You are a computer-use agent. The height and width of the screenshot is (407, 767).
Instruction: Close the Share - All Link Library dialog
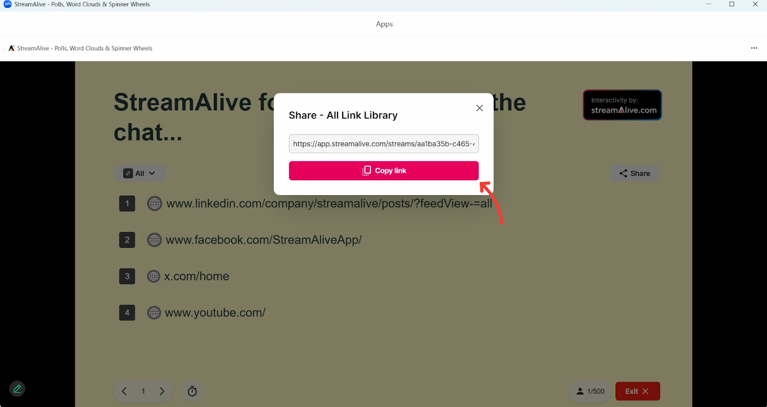[x=479, y=108]
